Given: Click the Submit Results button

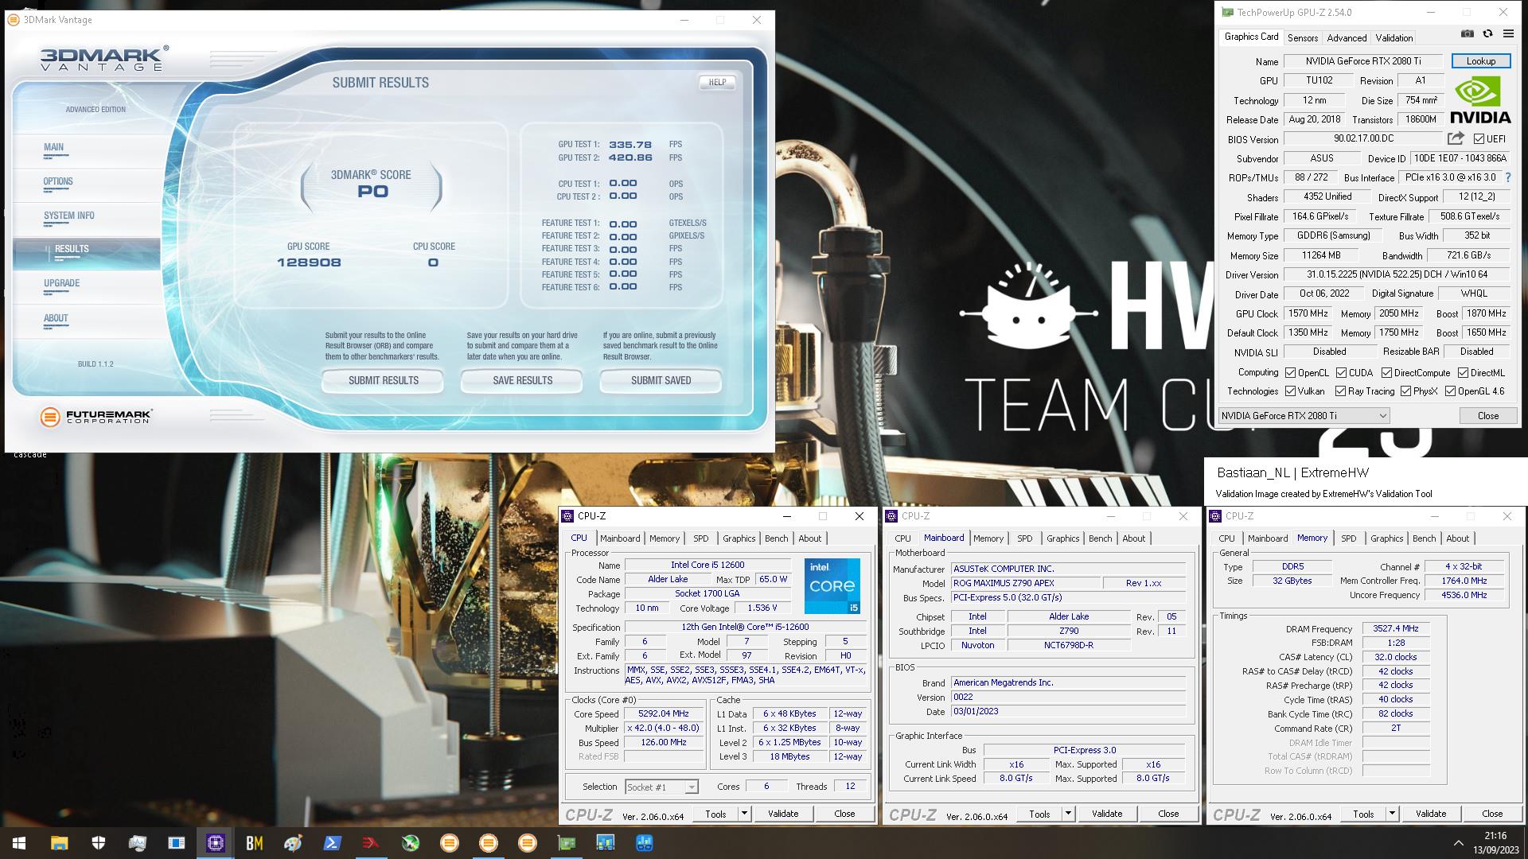Looking at the screenshot, I should pos(383,380).
